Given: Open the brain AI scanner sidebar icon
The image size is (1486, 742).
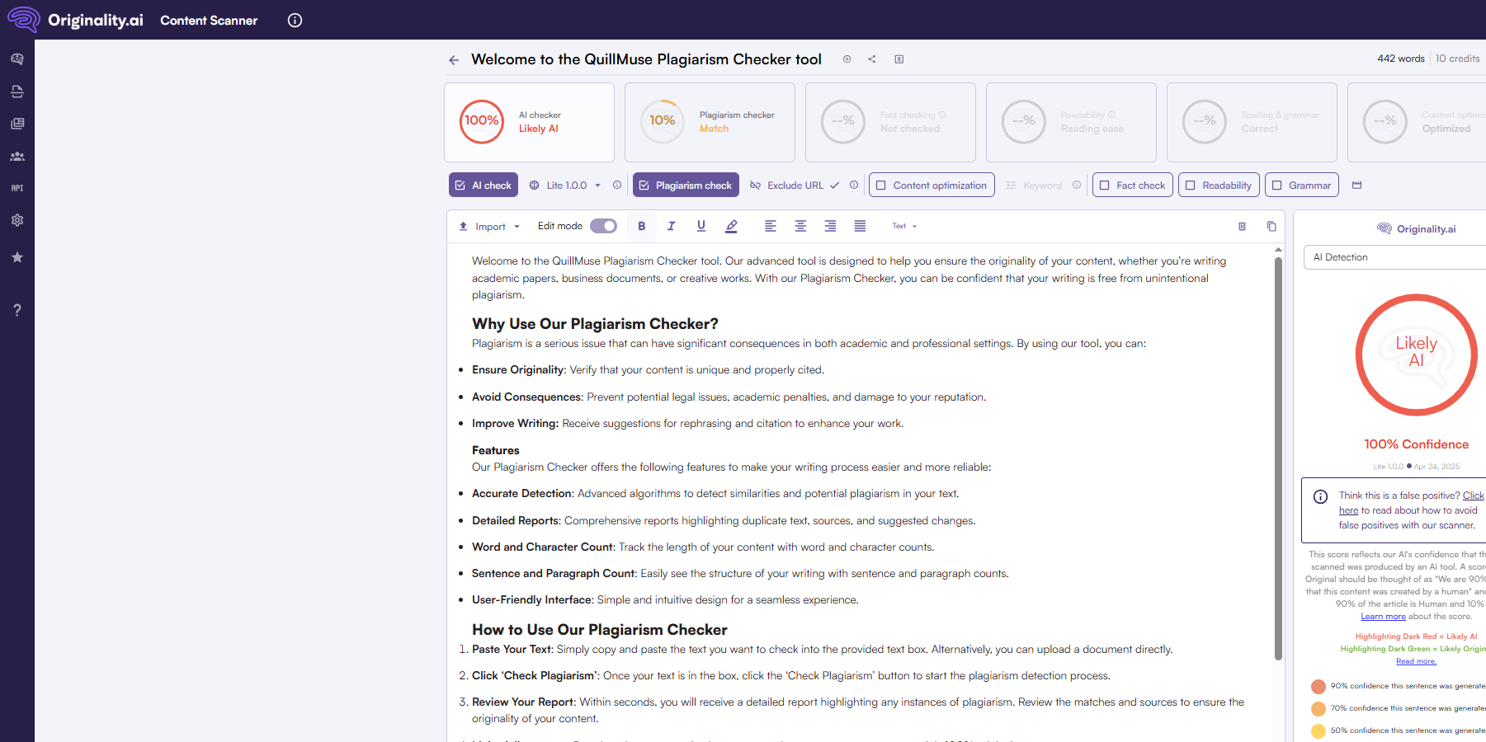Looking at the screenshot, I should (17, 59).
